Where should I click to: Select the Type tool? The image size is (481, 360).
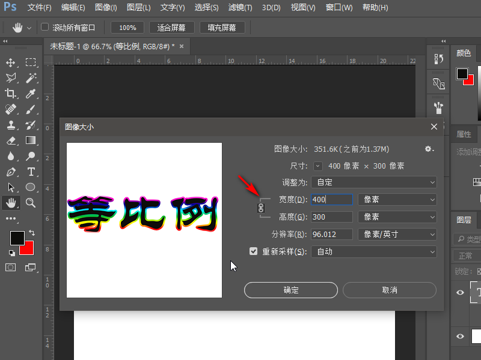pos(31,172)
